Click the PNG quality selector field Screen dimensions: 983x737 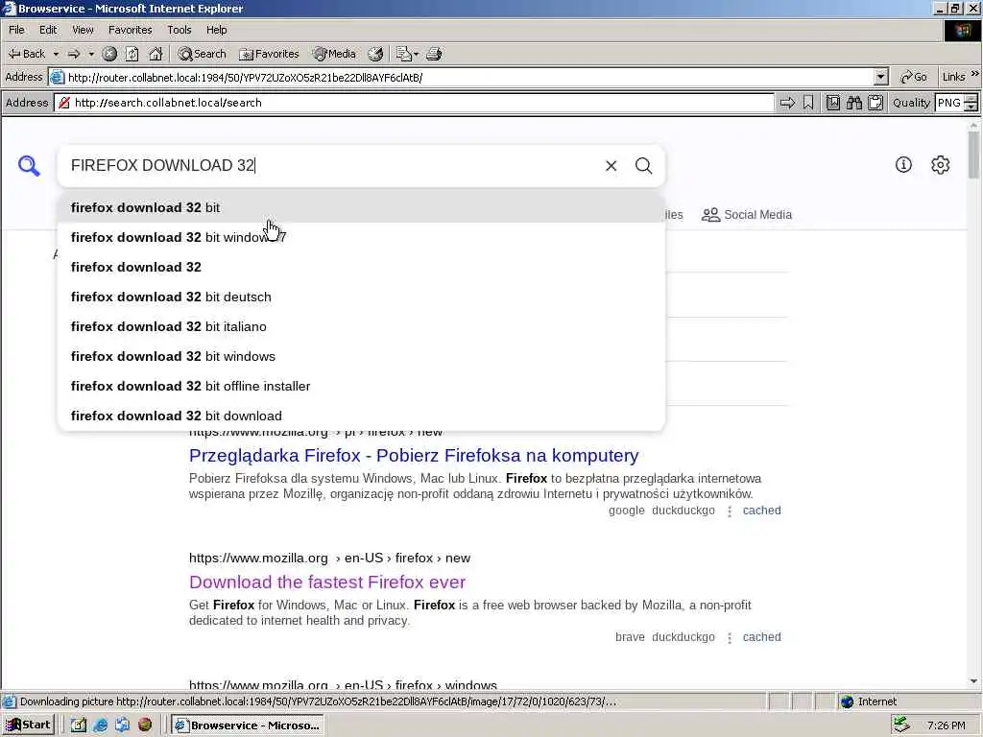coord(948,103)
